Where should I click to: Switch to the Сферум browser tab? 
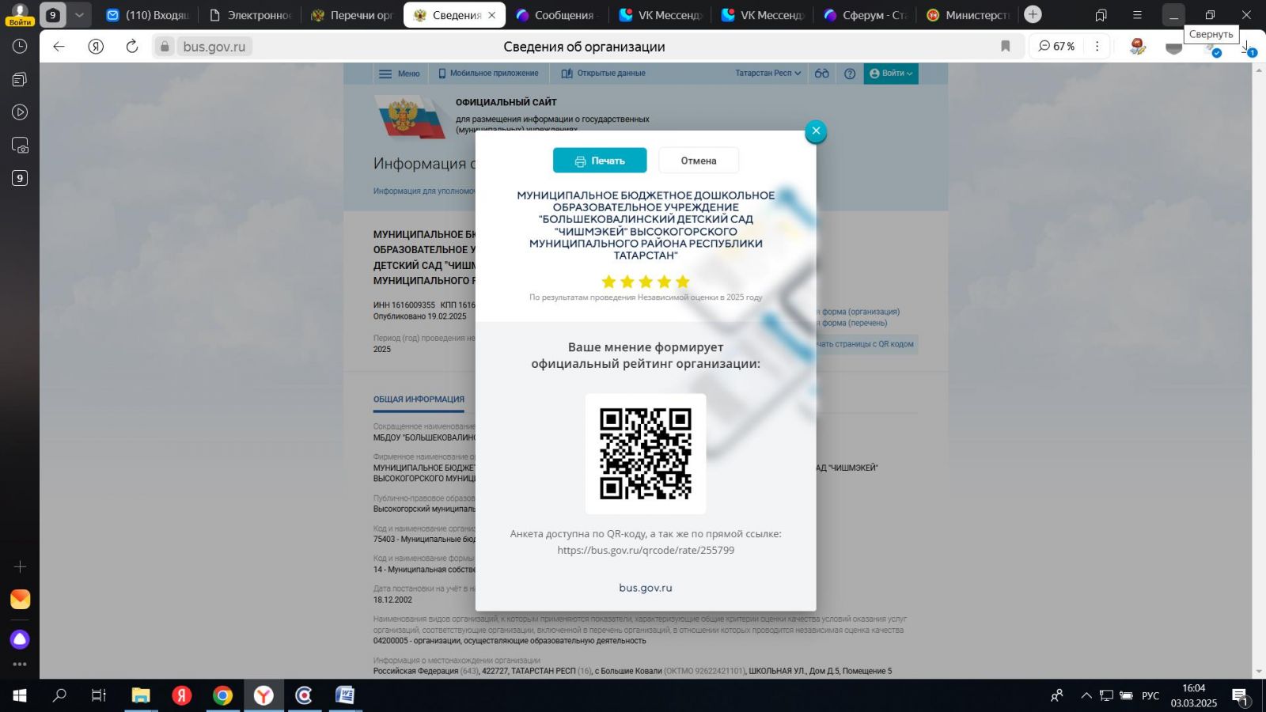(865, 15)
